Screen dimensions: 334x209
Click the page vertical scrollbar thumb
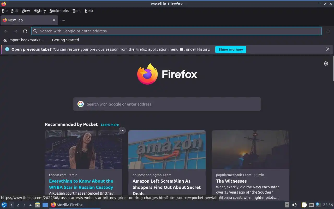tap(333, 68)
